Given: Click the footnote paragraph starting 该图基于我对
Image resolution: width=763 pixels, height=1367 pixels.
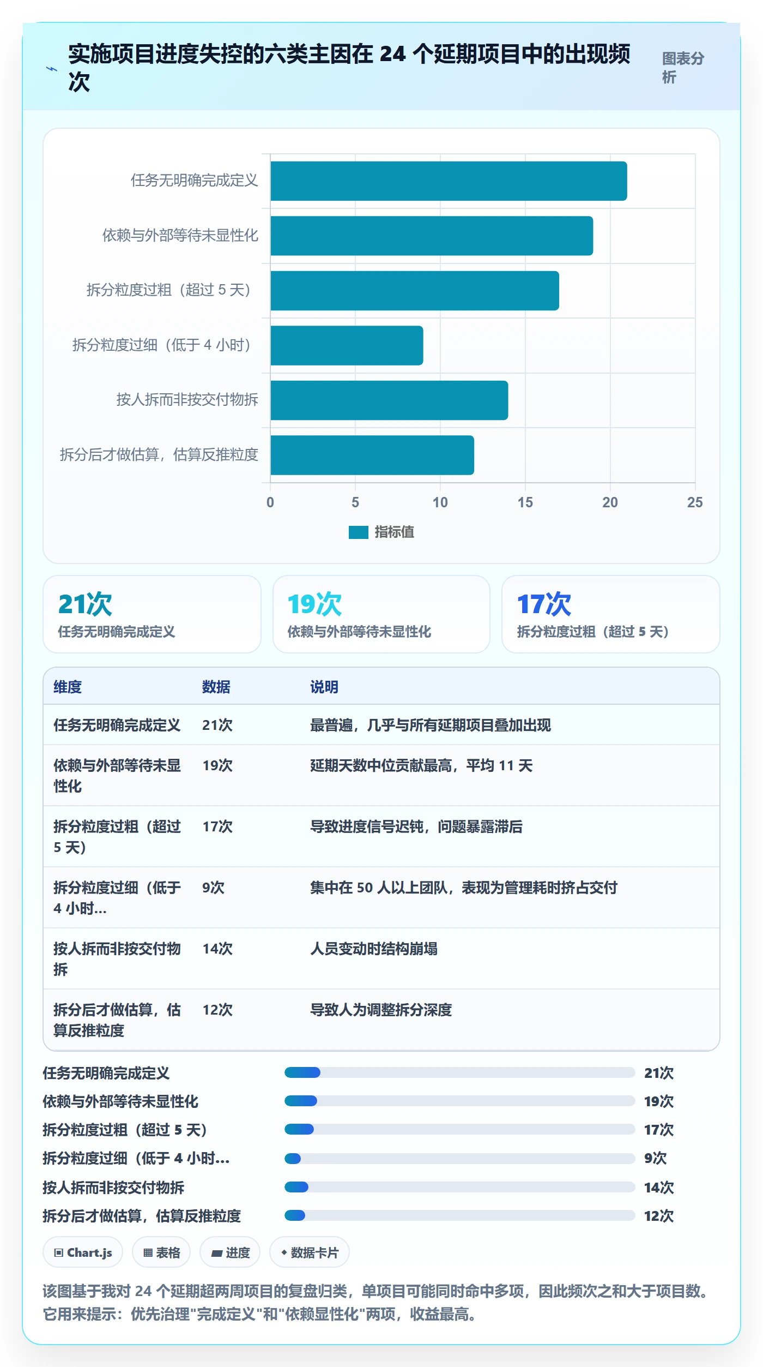Looking at the screenshot, I should 377,1303.
